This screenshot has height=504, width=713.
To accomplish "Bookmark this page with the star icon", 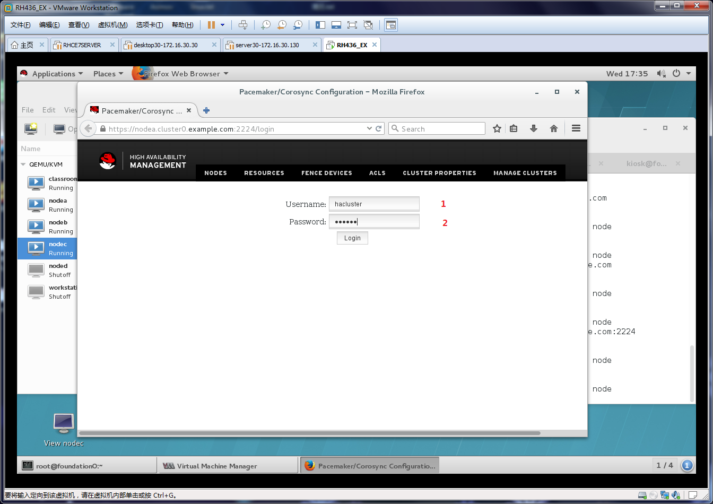I will coord(497,128).
